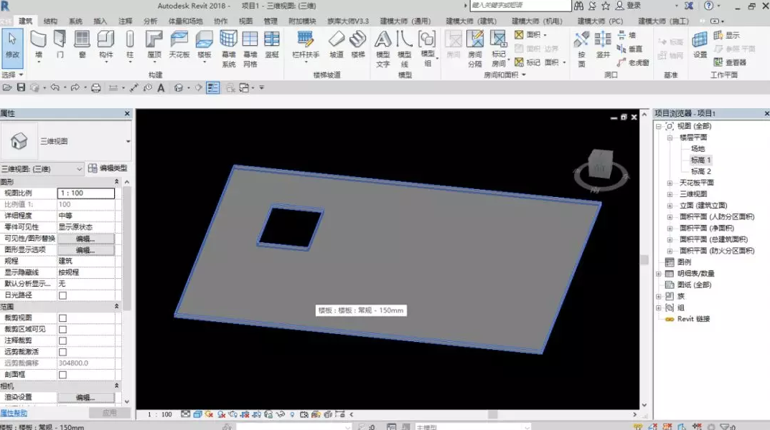This screenshot has width=770, height=430.
Task: Enable the Crop View (裁剪视图) checkbox
Action: coord(62,317)
